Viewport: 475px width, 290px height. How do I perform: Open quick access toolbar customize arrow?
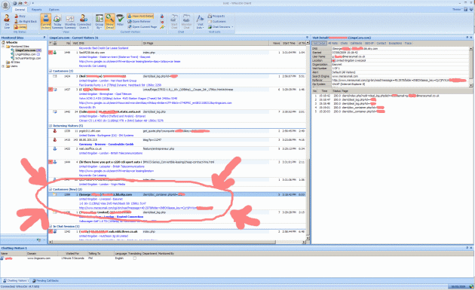click(32, 3)
